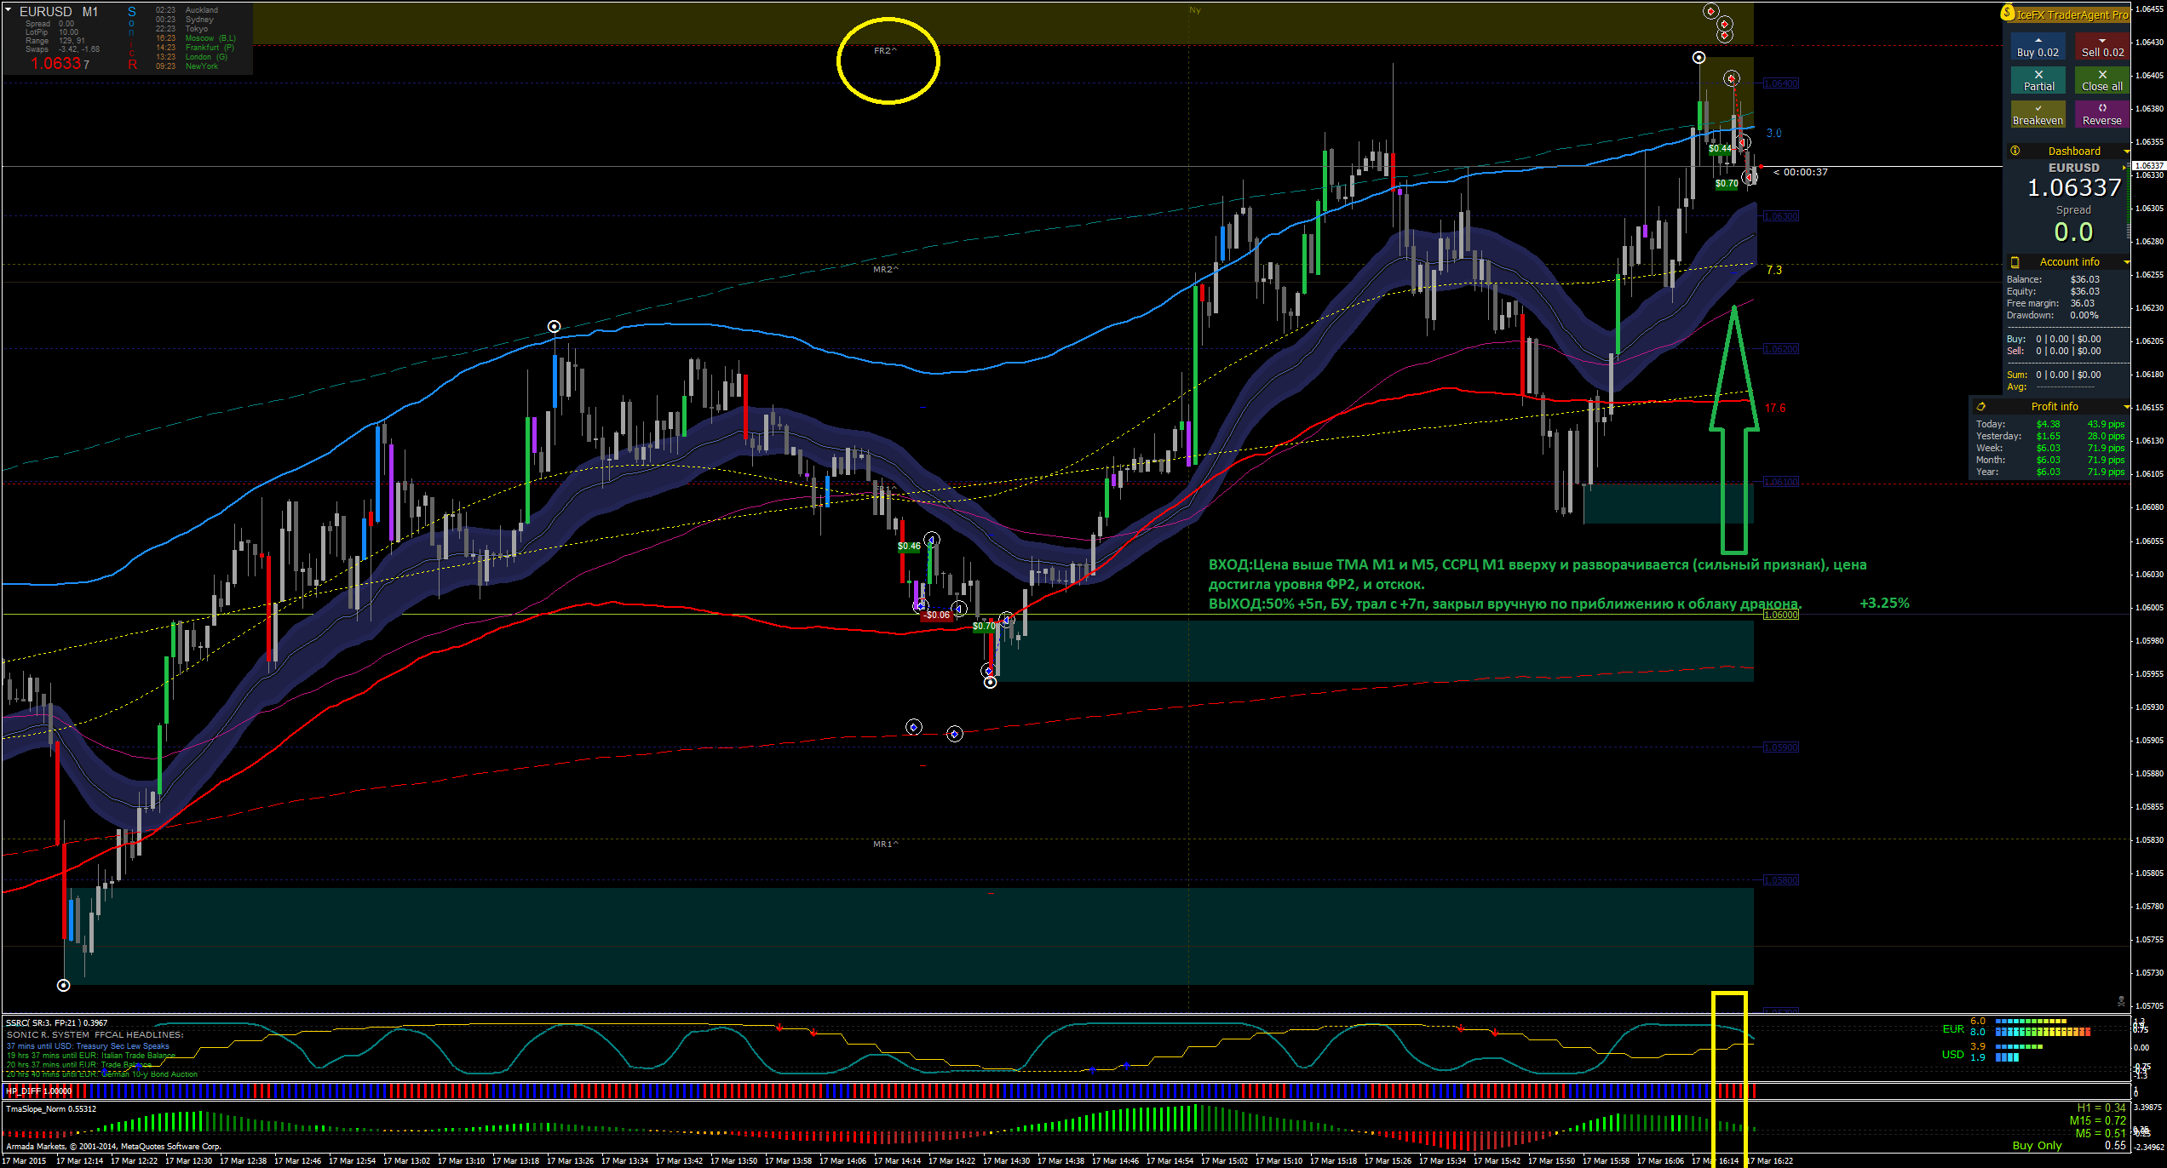
Task: Click the -$0.06 trade loss label
Action: [x=937, y=615]
